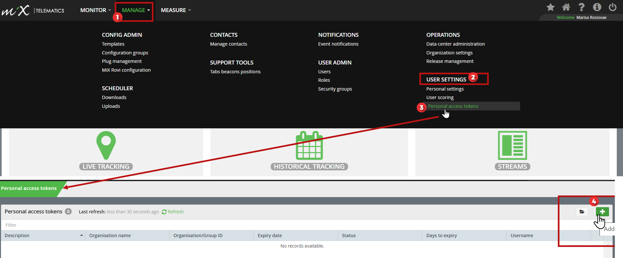Expand the MONITOR dropdown menu
The image size is (623, 258).
point(95,10)
